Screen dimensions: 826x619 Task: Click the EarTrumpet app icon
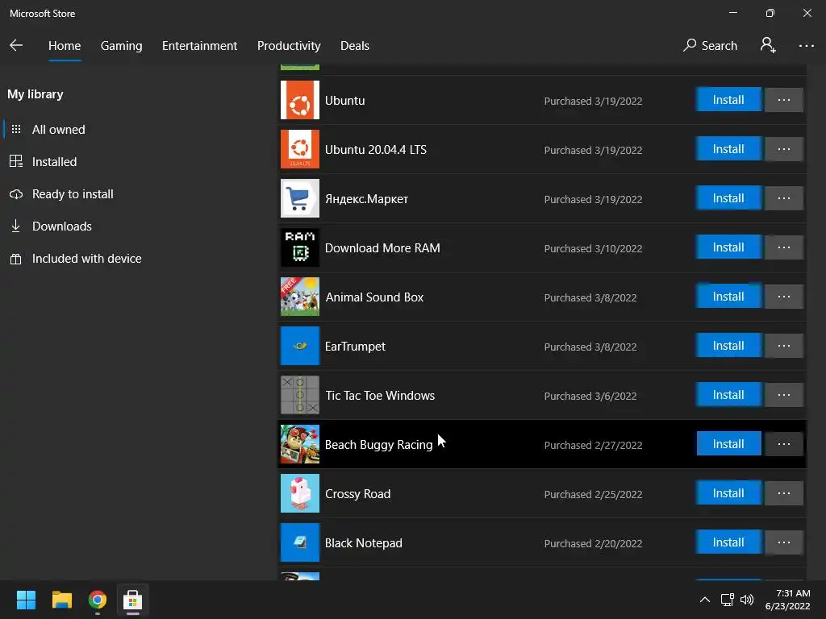click(x=300, y=346)
